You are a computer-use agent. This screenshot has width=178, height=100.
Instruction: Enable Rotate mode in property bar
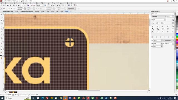(x=4, y=9)
